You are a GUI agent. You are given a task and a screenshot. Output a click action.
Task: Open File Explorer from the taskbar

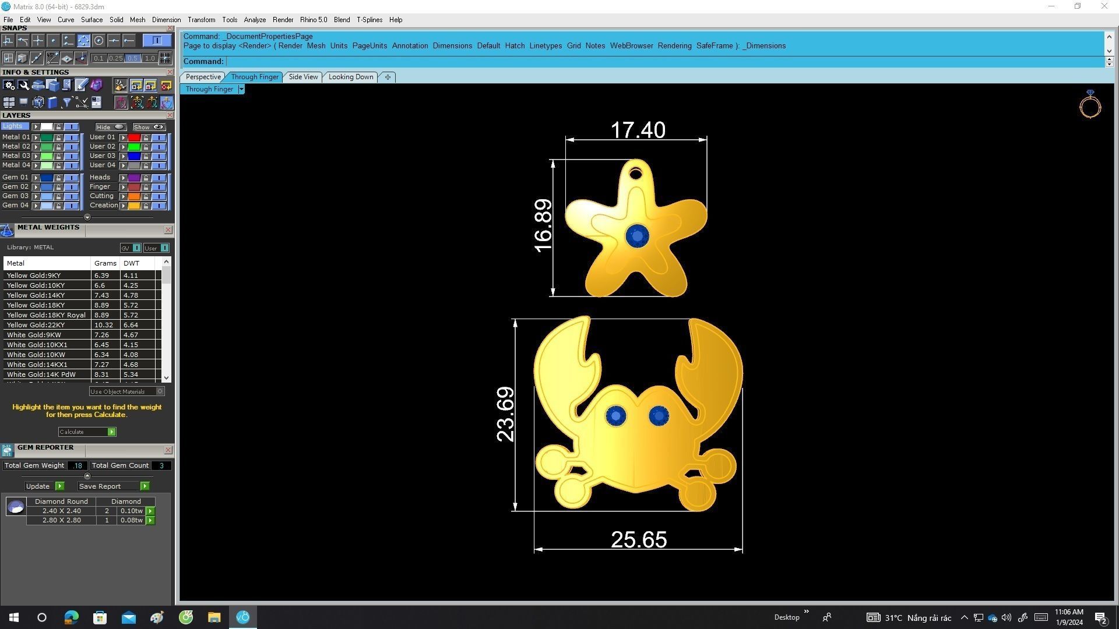click(x=214, y=617)
